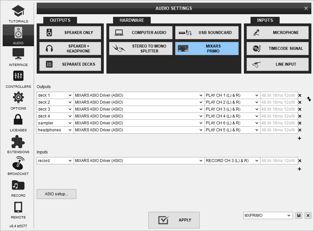
Task: Select Microphone input option
Action: coord(277,33)
